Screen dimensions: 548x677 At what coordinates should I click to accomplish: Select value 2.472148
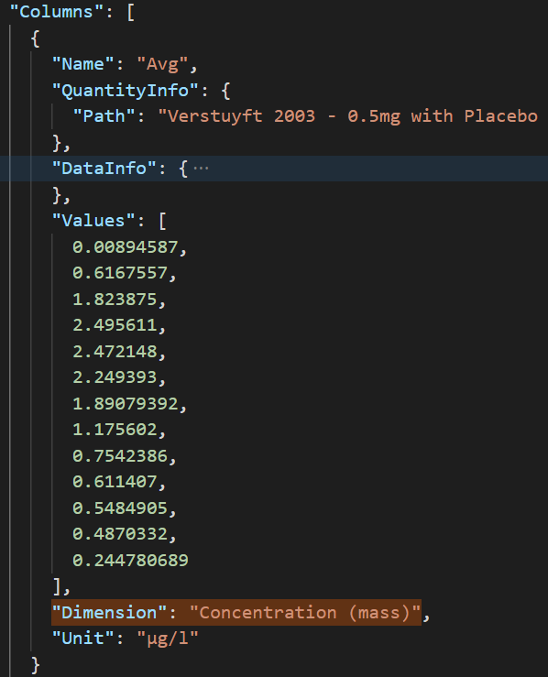[x=115, y=352]
